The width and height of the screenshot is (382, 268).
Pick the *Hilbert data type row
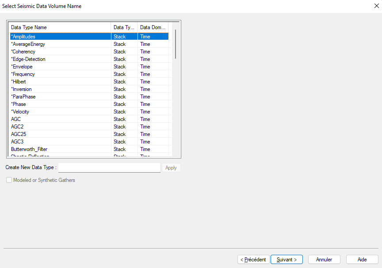(20, 82)
